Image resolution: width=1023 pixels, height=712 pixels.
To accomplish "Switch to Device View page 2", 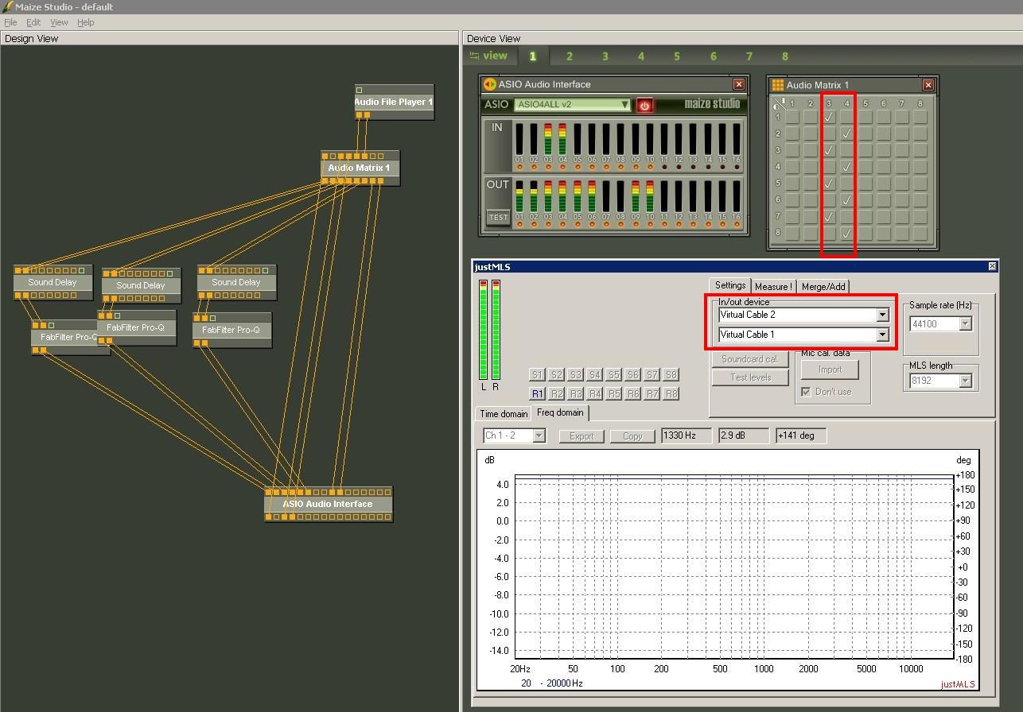I will pos(570,56).
